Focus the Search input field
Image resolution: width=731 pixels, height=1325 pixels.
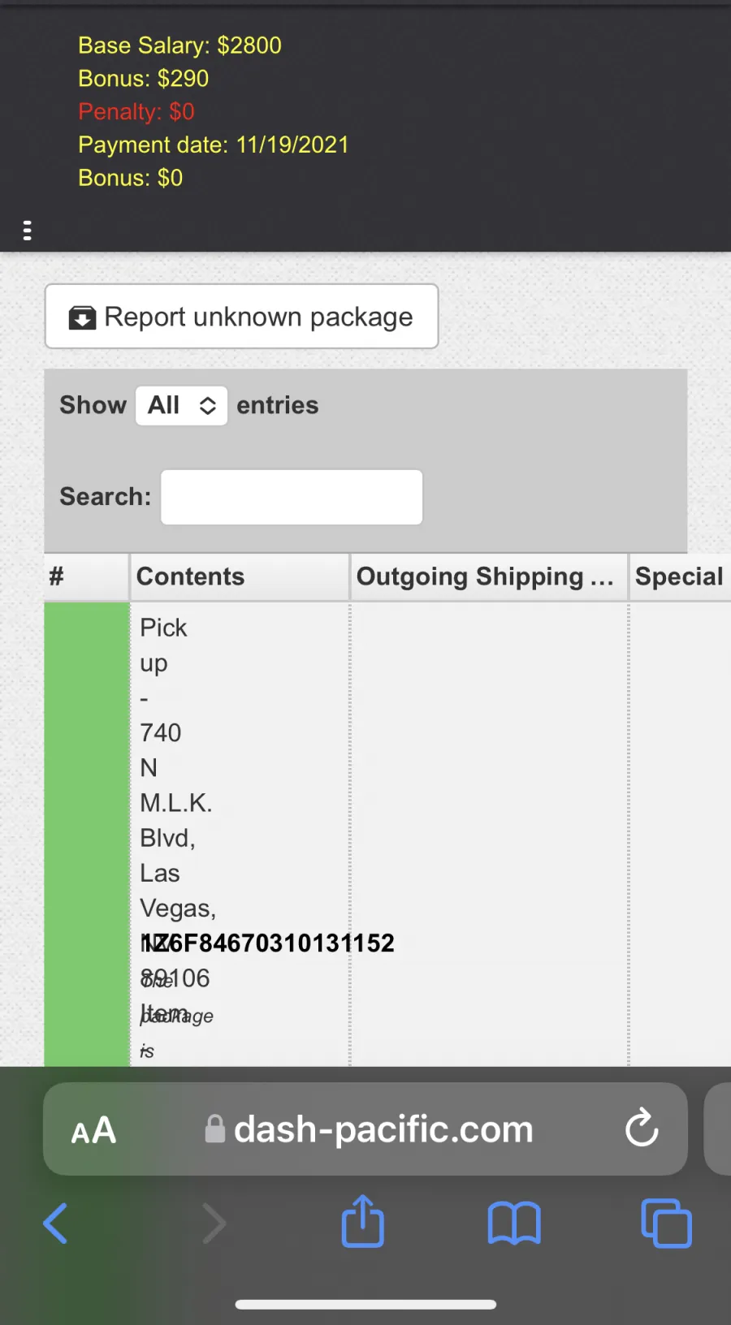(x=292, y=497)
